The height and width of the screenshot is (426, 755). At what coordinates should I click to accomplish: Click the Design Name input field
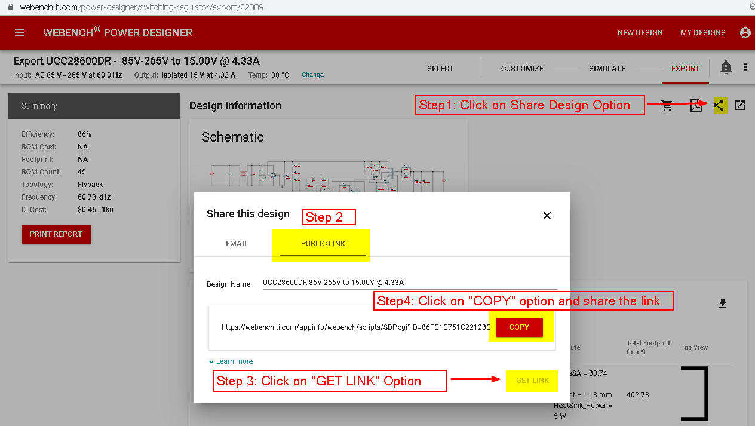coord(410,283)
